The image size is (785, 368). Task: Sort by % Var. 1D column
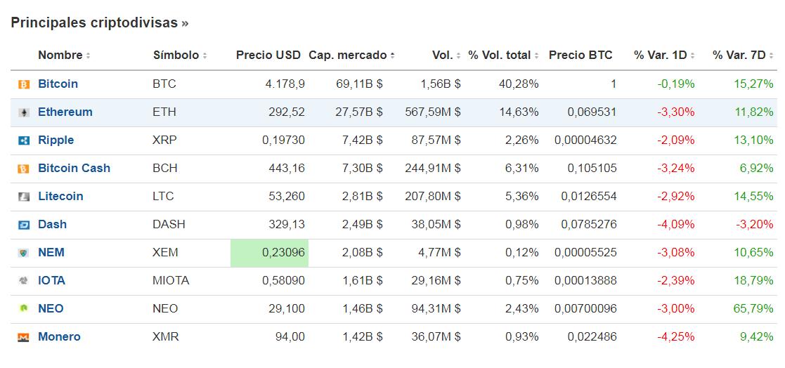coord(664,55)
